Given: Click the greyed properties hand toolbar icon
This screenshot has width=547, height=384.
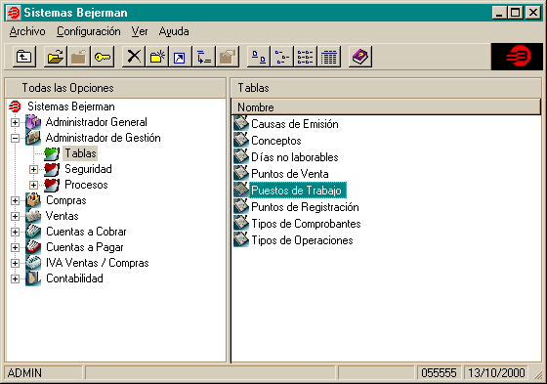Looking at the screenshot, I should coord(228,57).
